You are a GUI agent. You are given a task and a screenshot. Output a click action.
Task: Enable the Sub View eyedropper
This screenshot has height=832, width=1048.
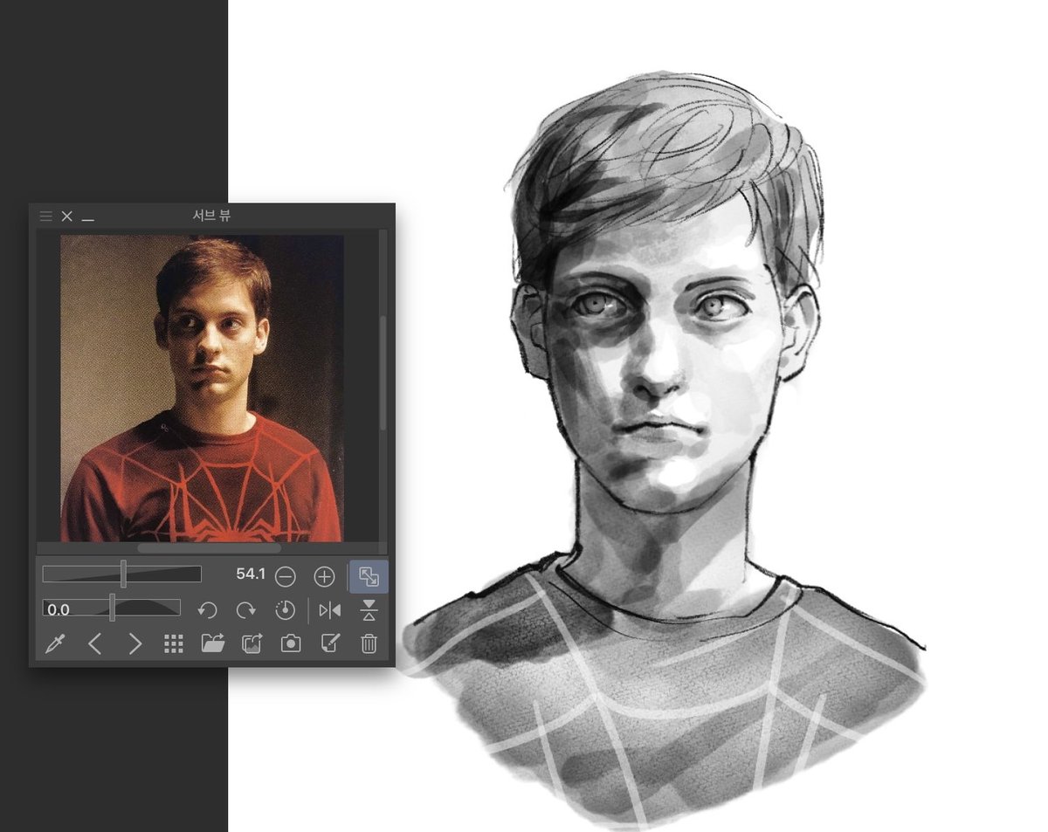pyautogui.click(x=55, y=644)
